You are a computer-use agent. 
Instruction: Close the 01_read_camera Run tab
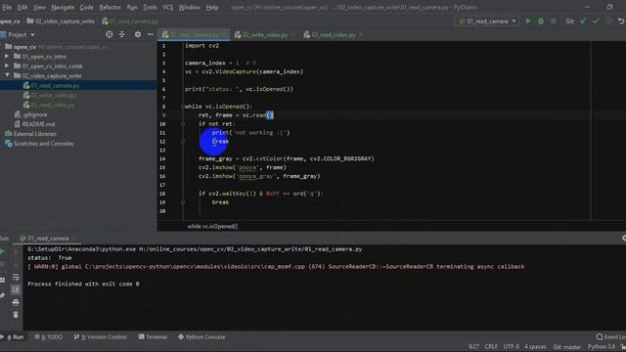(74, 239)
